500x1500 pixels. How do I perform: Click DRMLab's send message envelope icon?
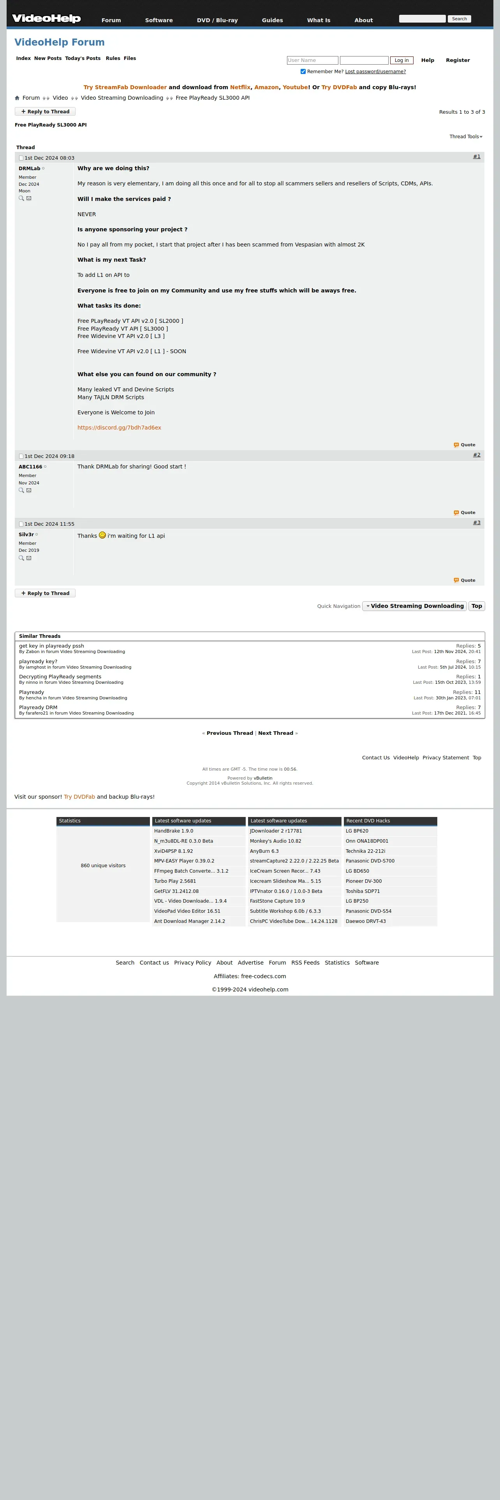[x=29, y=199]
